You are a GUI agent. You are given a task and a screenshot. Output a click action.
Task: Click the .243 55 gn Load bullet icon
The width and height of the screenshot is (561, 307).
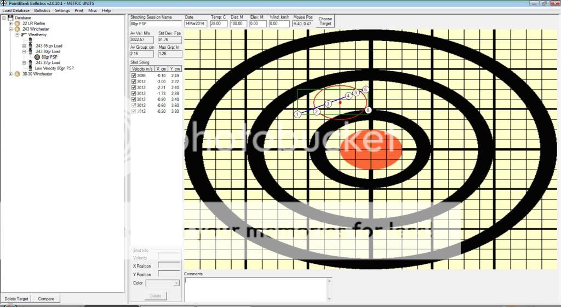click(31, 45)
